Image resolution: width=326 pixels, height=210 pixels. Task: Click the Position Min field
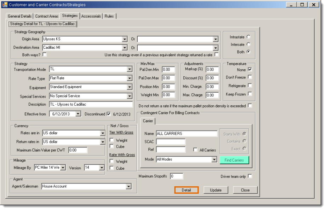click(168, 87)
